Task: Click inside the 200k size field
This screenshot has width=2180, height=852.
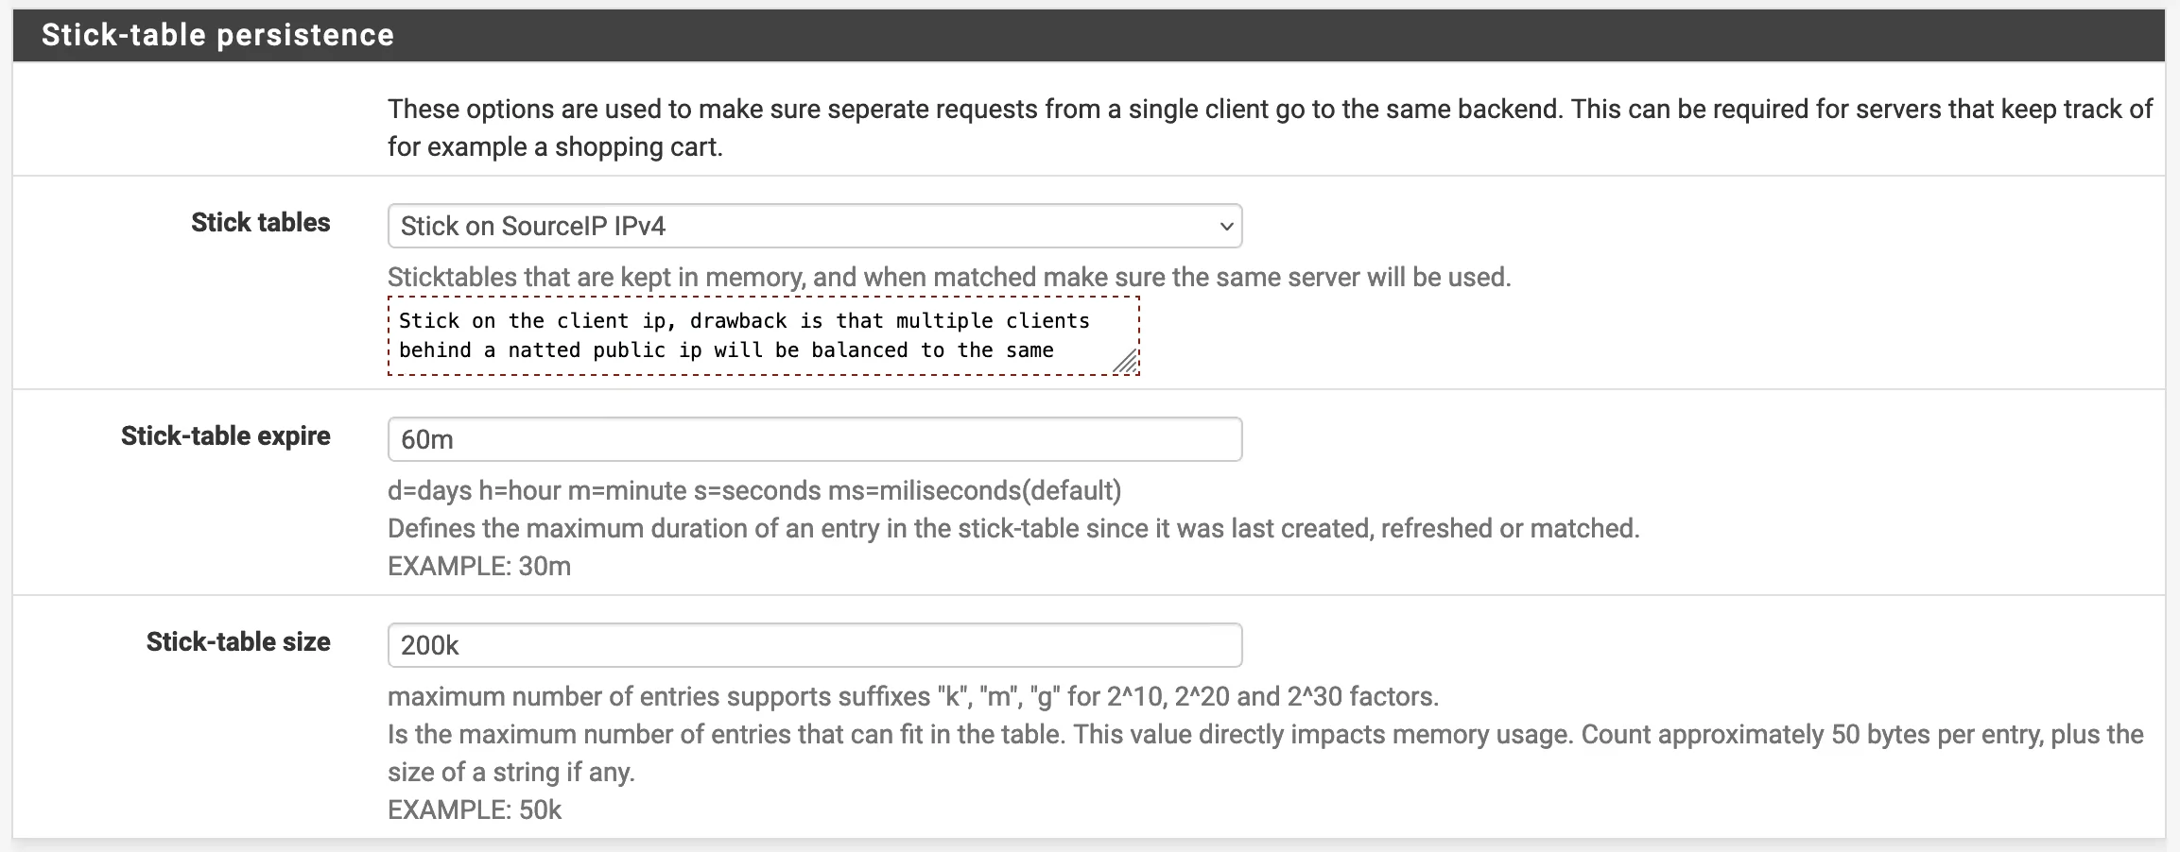Action: (813, 644)
